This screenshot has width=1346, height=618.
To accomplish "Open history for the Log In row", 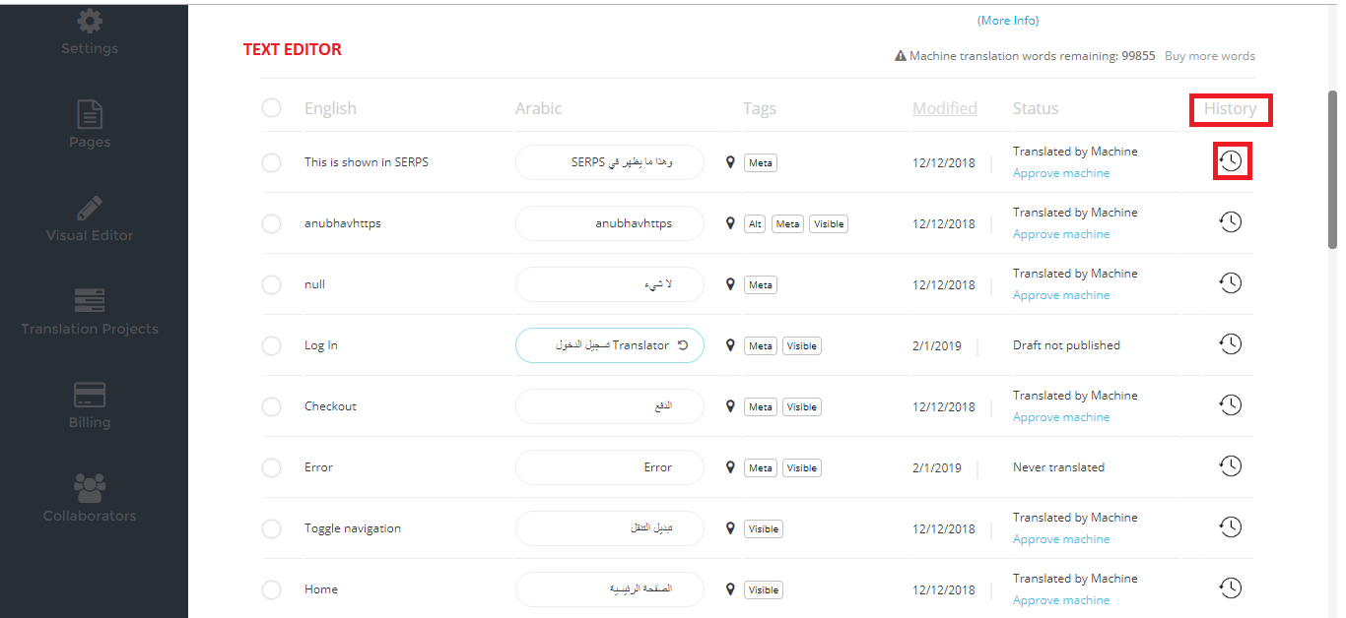I will pyautogui.click(x=1231, y=344).
